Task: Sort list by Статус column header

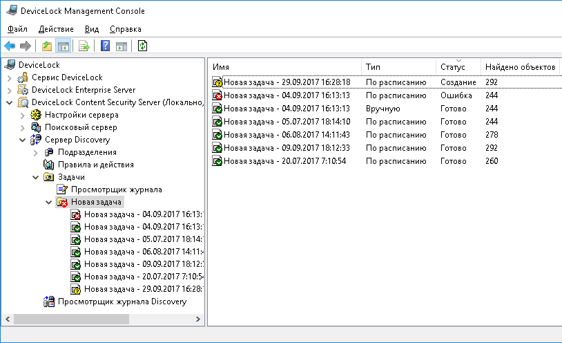Action: click(453, 67)
